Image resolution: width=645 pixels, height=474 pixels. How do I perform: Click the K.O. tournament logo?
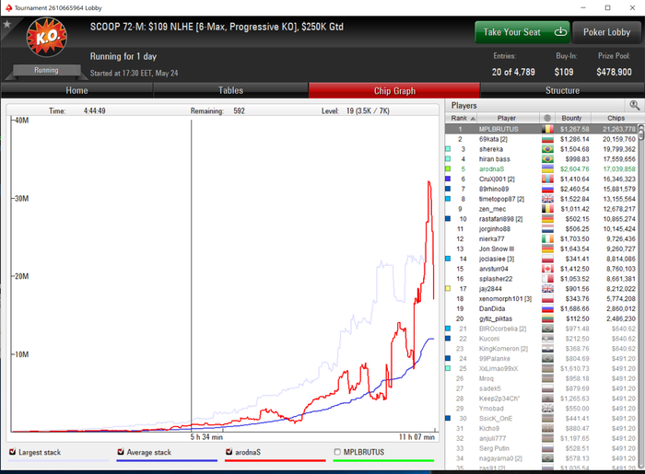(x=46, y=38)
